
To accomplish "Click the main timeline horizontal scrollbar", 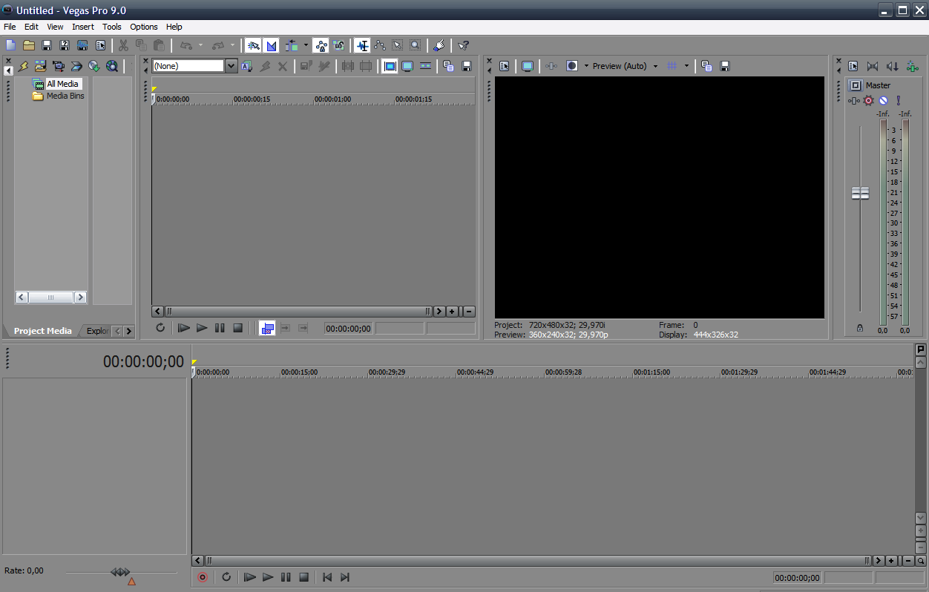I will click(538, 561).
